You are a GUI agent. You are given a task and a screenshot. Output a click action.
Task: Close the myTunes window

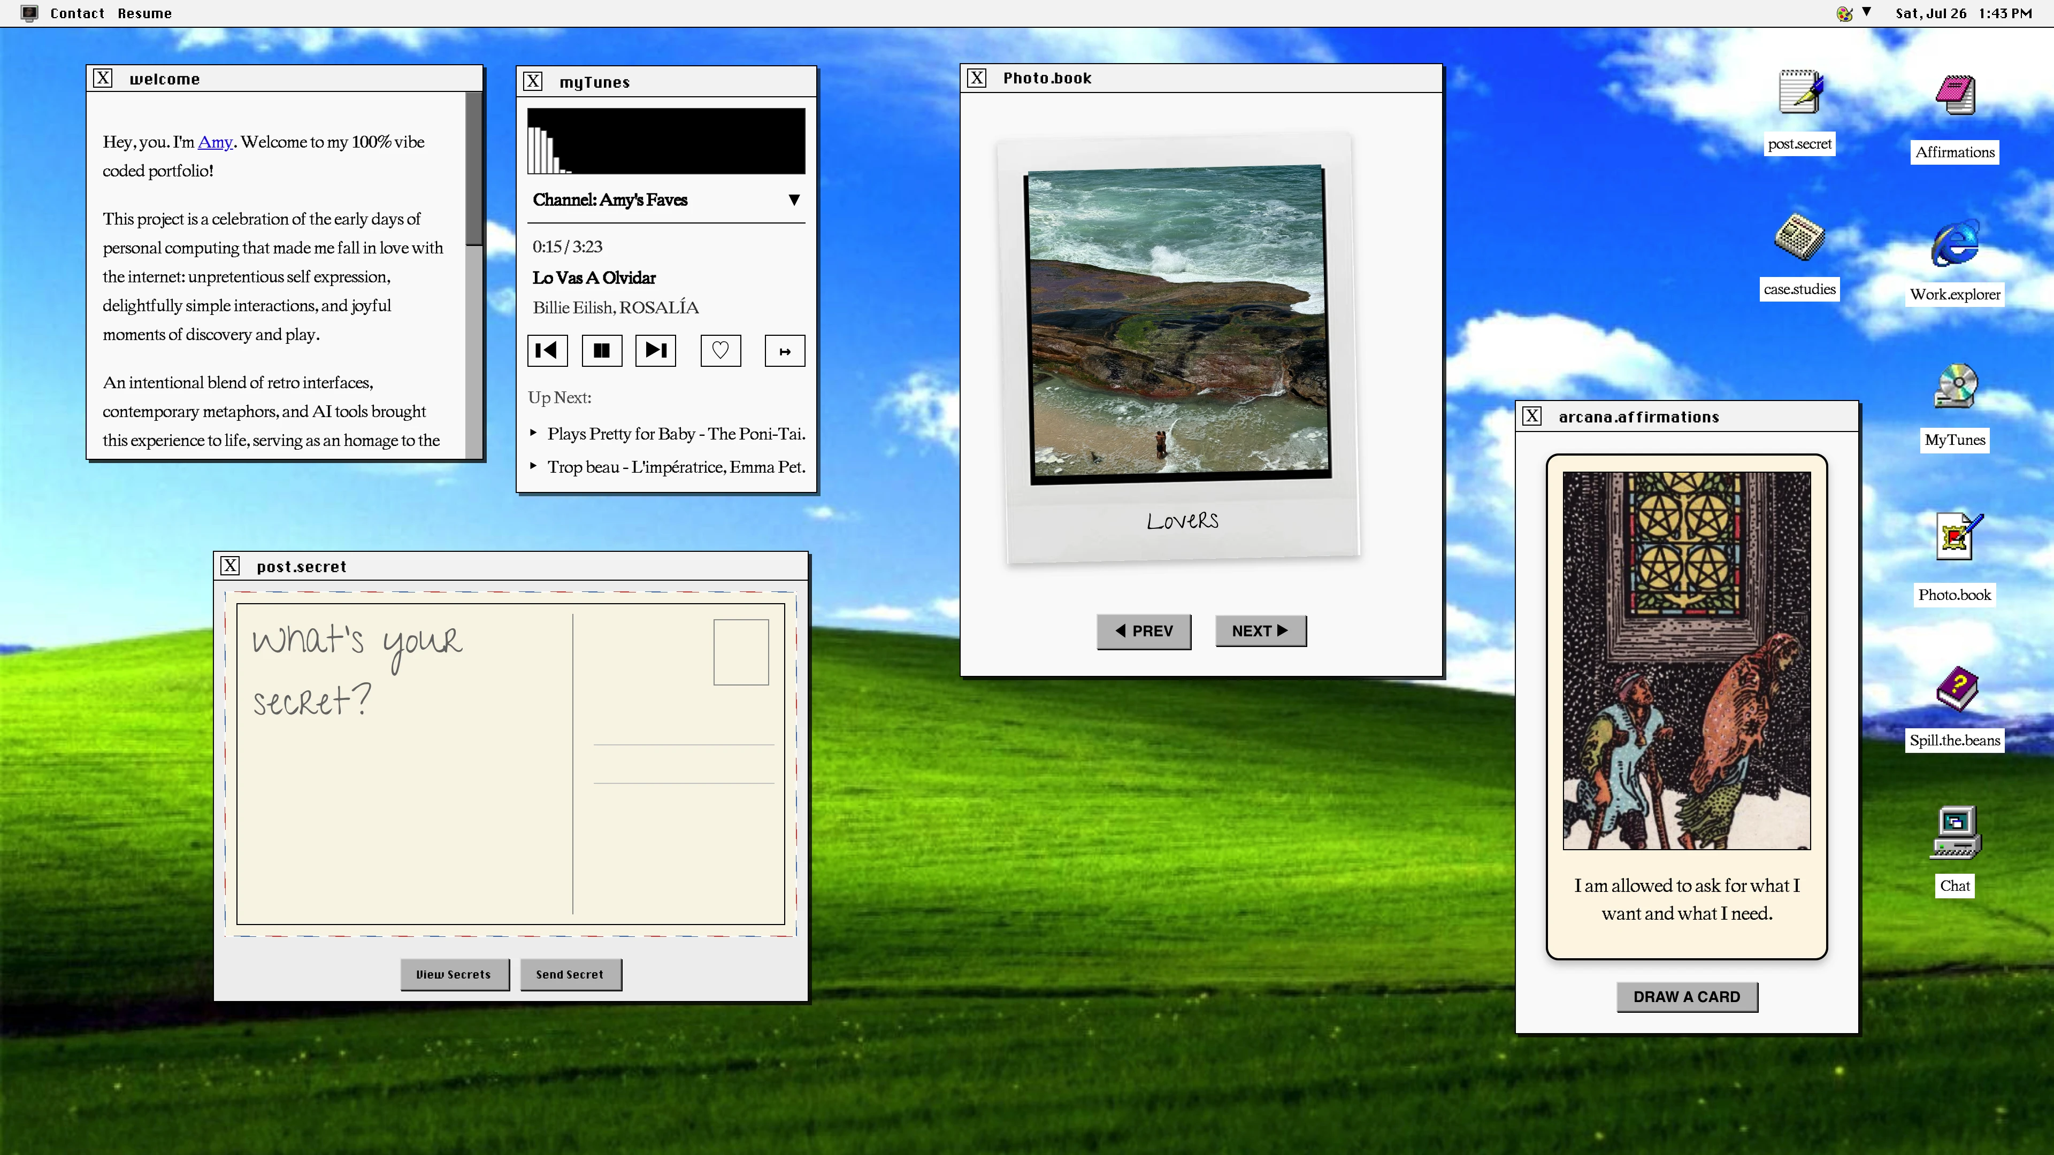click(533, 81)
